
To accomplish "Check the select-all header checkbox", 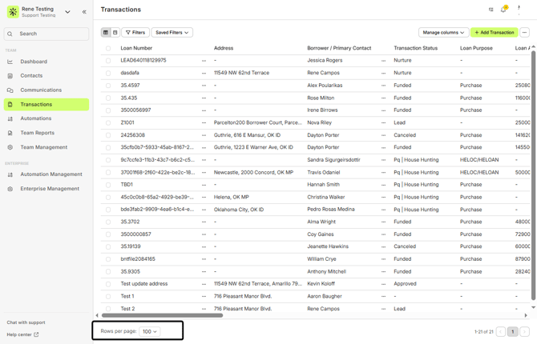I will pyautogui.click(x=108, y=48).
